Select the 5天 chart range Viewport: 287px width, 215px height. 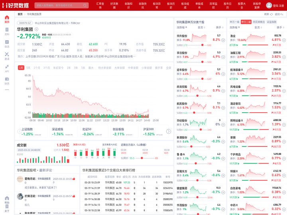pos(28,68)
